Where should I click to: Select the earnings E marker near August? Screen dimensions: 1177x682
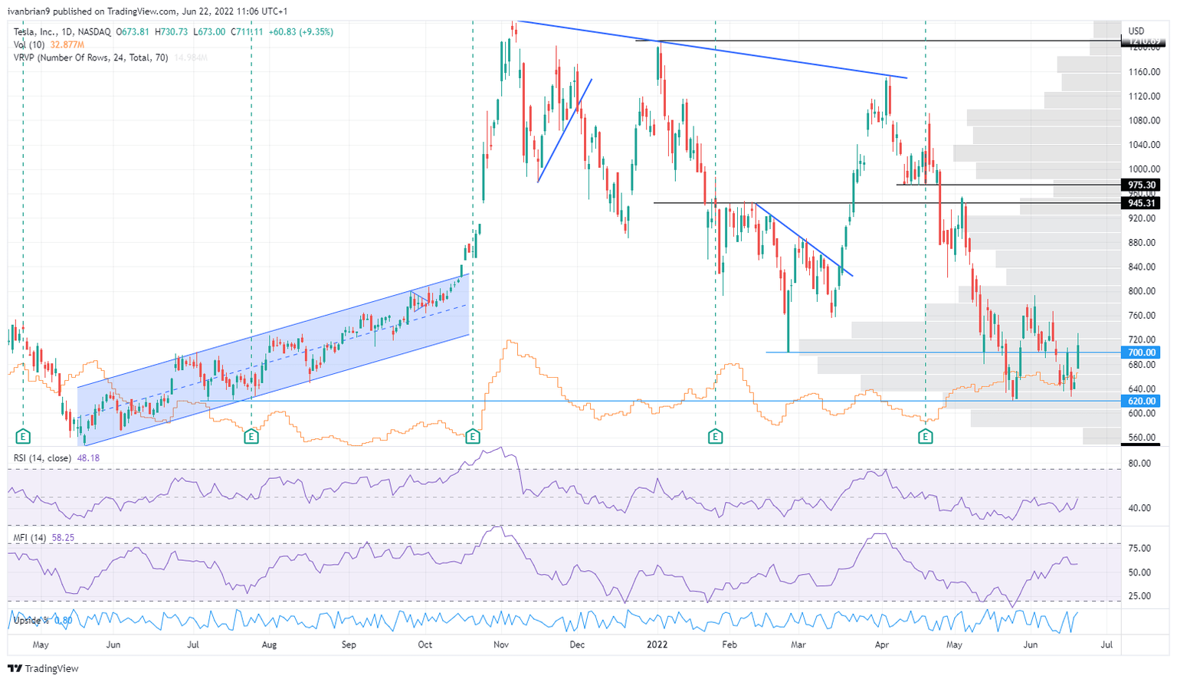coord(250,437)
